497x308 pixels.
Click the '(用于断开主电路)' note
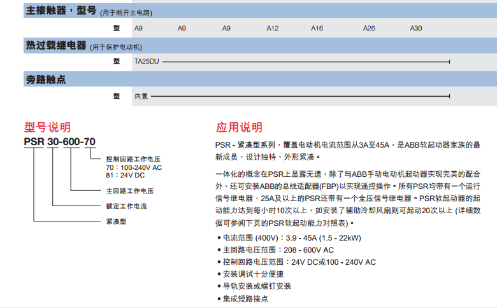126,13
